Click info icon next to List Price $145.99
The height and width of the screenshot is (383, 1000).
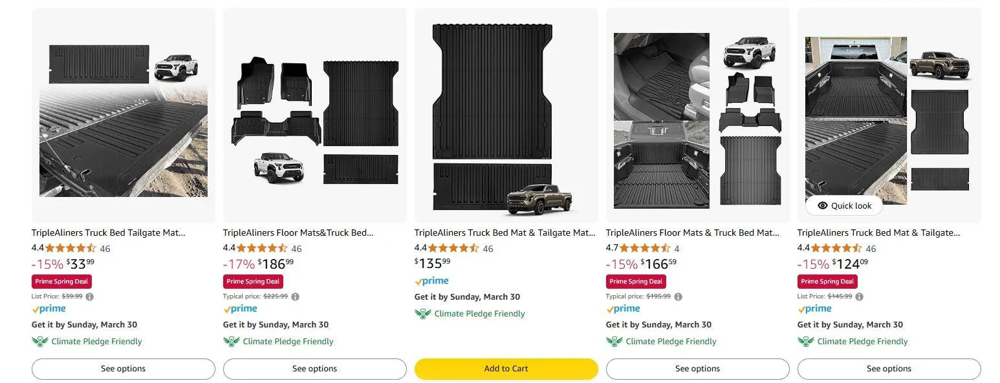[x=859, y=296]
